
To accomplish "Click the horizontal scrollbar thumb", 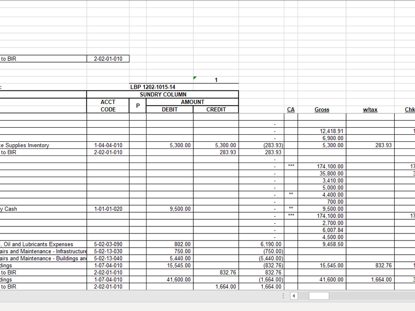I will click(x=319, y=296).
